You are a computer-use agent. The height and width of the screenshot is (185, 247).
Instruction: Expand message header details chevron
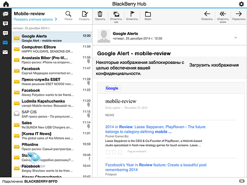(x=236, y=37)
